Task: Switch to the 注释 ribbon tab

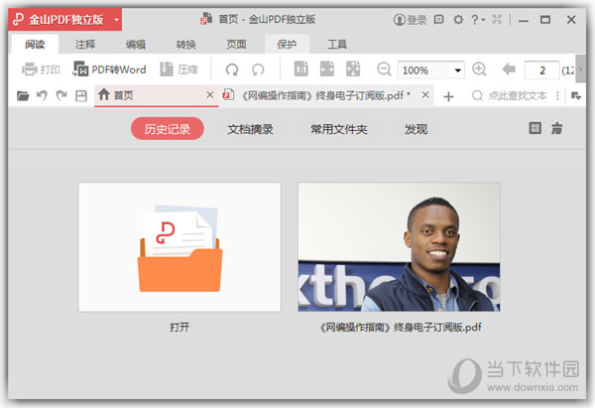Action: (x=85, y=44)
